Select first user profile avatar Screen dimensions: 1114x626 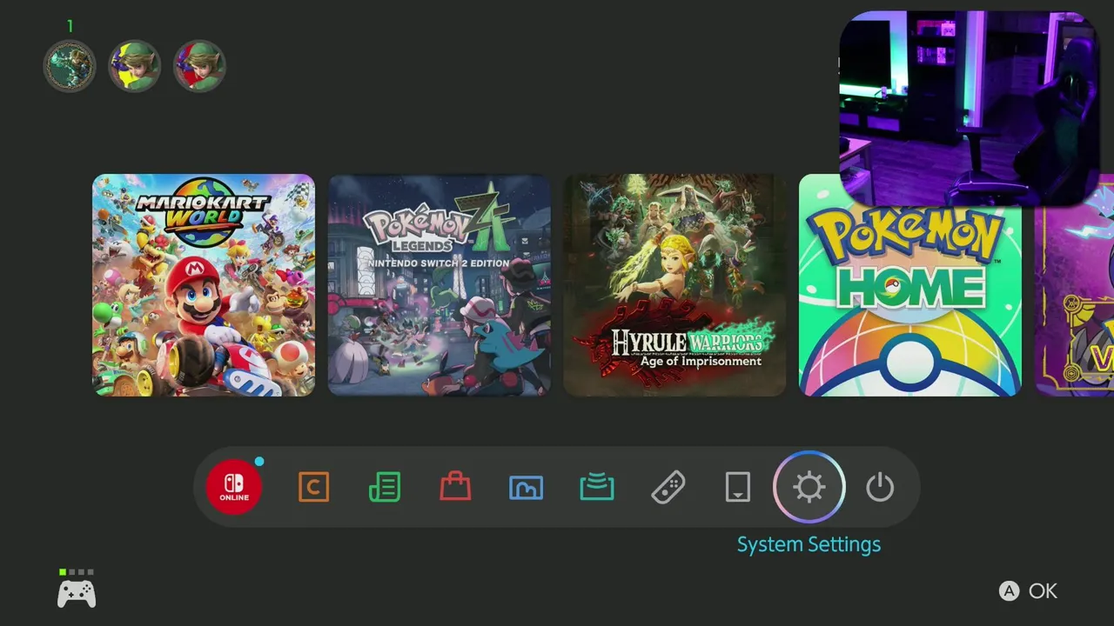pos(70,66)
